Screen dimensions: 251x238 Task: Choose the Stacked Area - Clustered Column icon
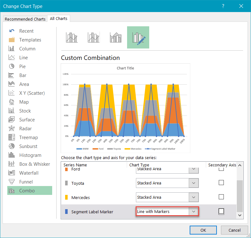[116, 37]
